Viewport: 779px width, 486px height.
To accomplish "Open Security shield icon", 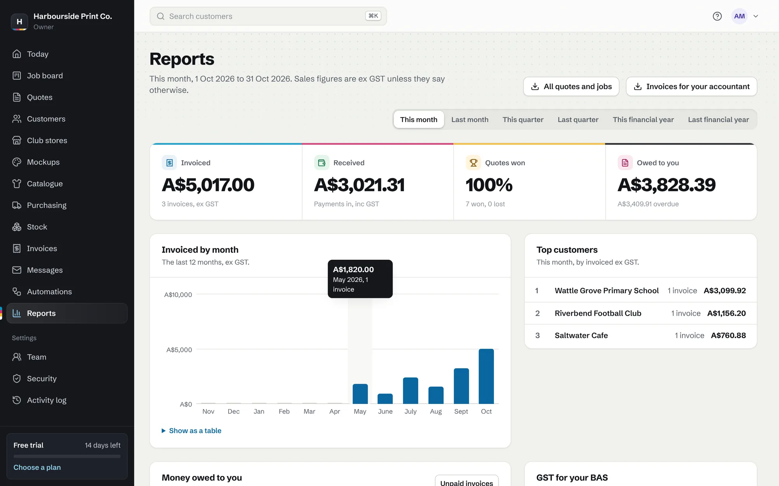I will (x=17, y=379).
